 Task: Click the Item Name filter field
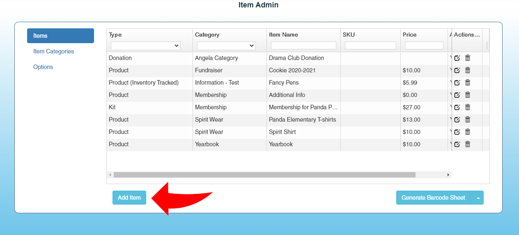[x=303, y=45]
